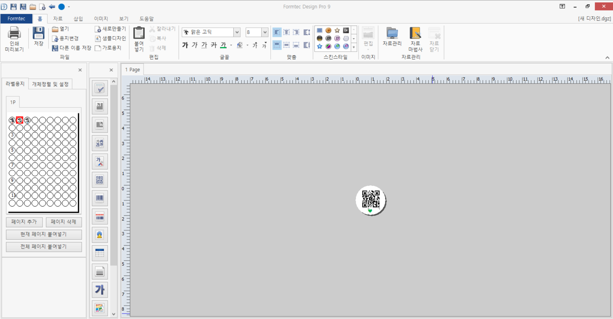Toggle italic 가 formatting
This screenshot has width=613, height=319.
[x=195, y=45]
